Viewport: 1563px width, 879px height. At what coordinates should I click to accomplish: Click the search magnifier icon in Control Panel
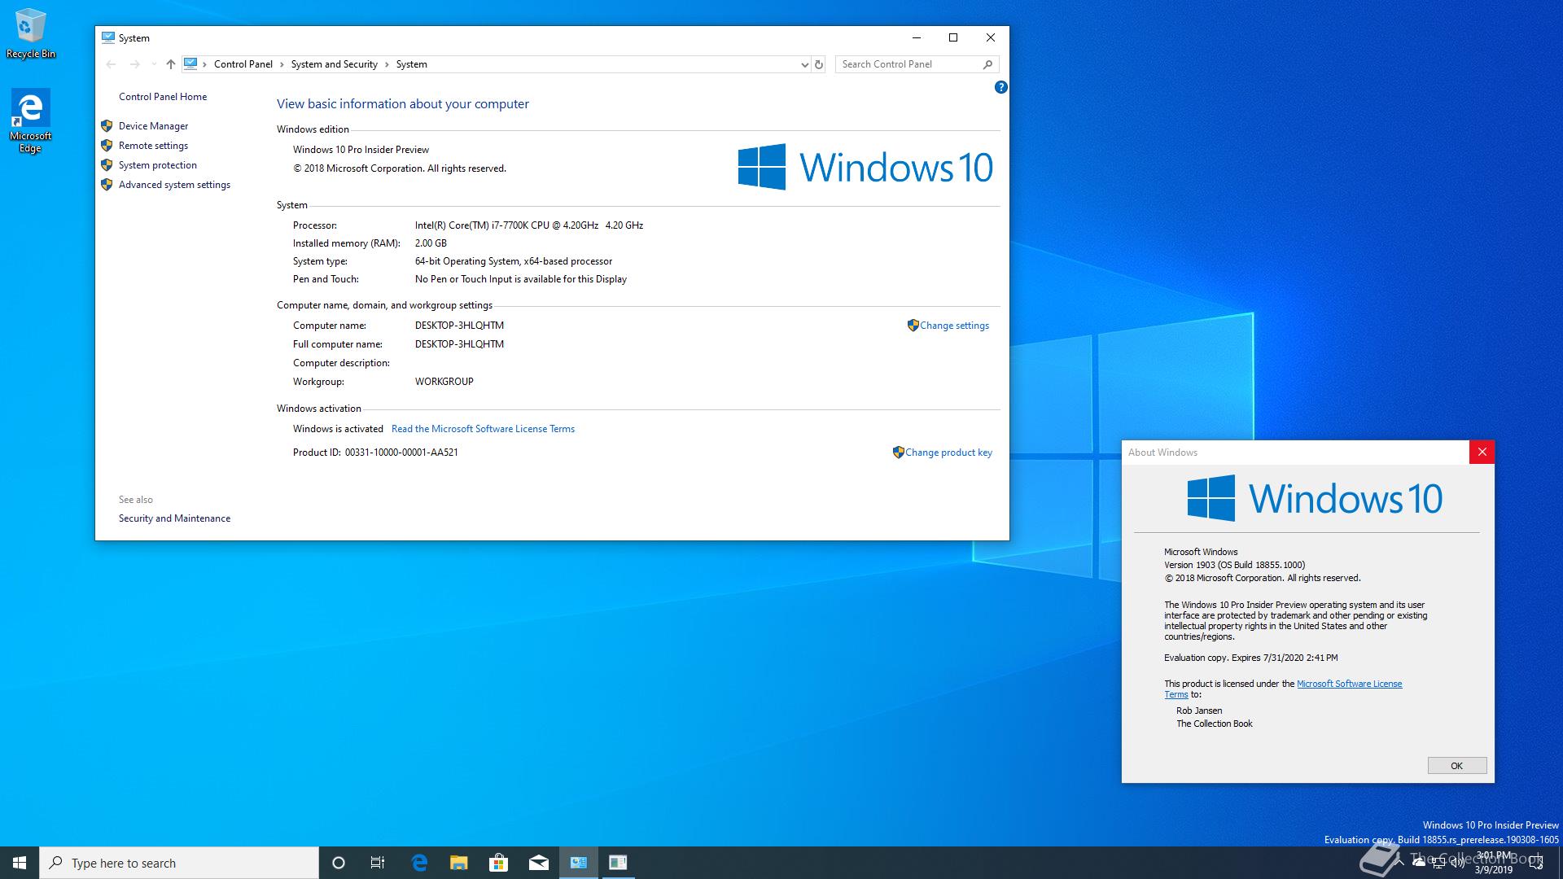coord(987,64)
